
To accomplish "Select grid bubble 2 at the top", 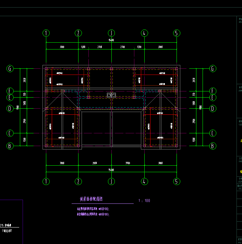I will coord(78,33).
